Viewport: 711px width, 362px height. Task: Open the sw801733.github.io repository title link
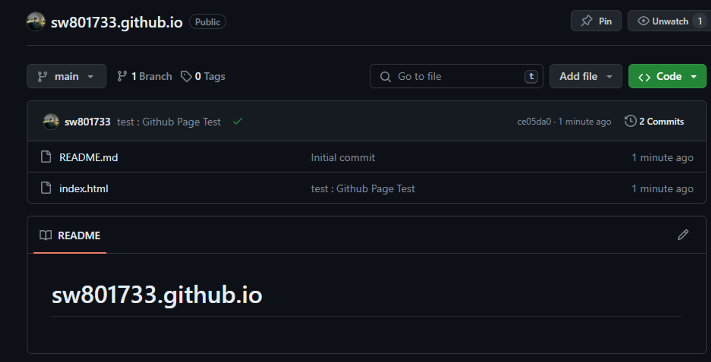coord(117,22)
